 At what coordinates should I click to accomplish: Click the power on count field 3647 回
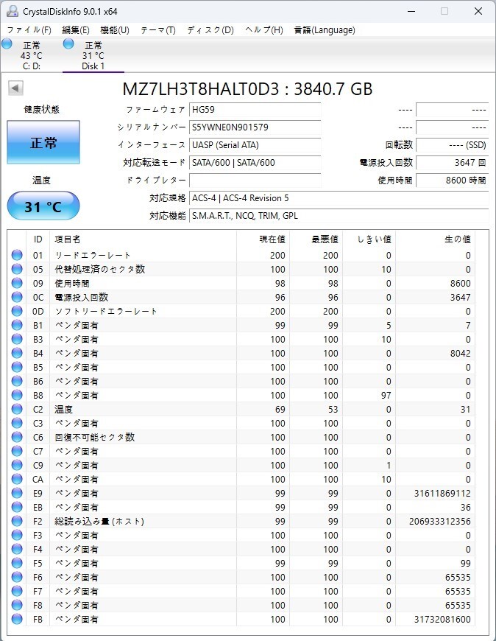tap(452, 162)
